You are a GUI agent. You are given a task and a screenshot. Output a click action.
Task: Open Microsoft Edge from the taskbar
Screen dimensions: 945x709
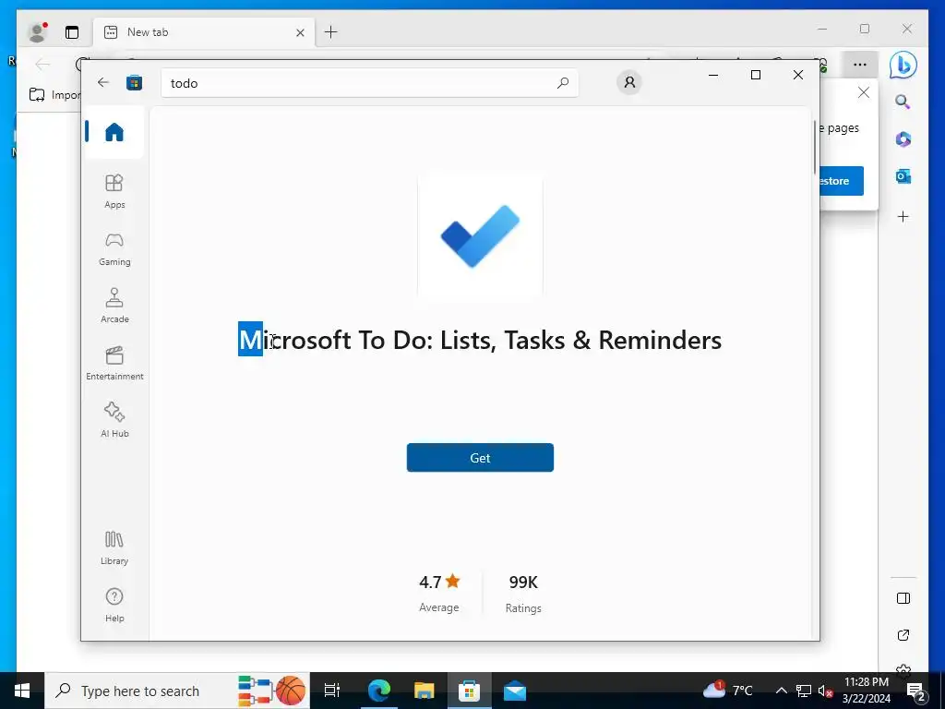click(379, 691)
